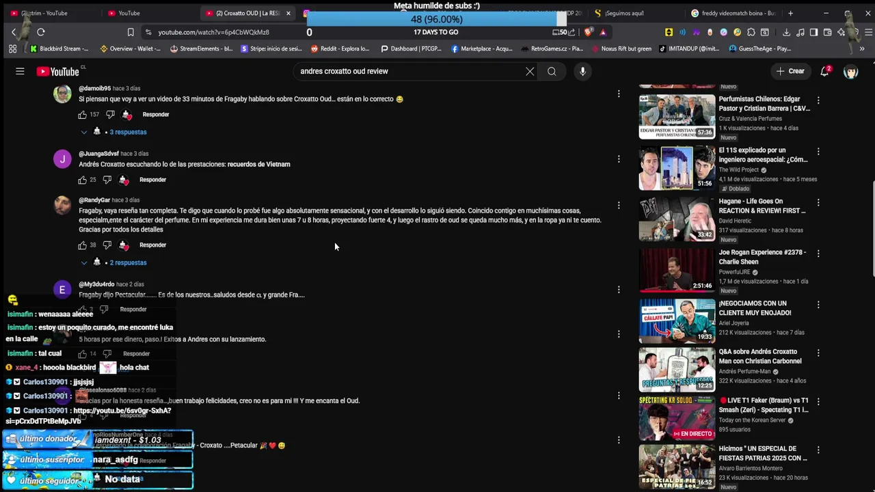This screenshot has width=875, height=492.
Task: Open the Brave Wallet icon
Action: coord(827,32)
